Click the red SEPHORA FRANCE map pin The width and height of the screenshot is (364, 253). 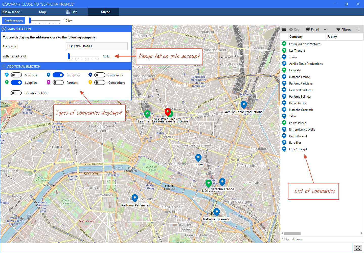167,112
